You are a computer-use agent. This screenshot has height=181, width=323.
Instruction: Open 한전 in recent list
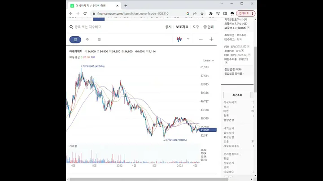[x=226, y=107]
